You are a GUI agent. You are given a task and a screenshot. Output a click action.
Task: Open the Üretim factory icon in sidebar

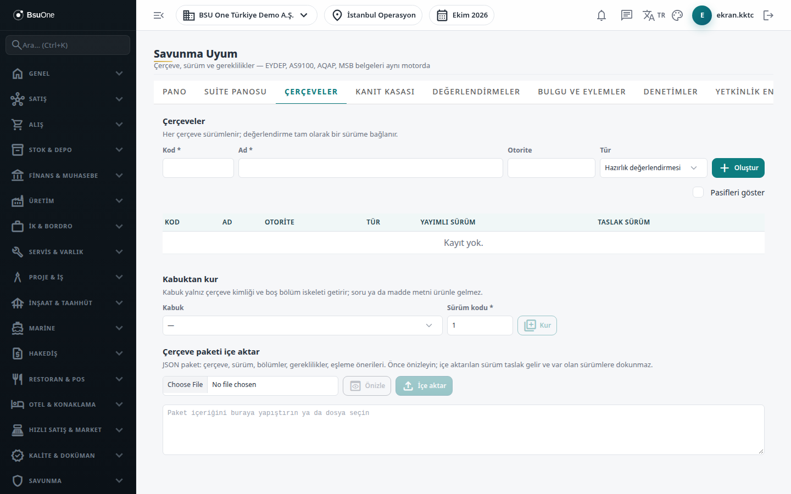pos(18,201)
